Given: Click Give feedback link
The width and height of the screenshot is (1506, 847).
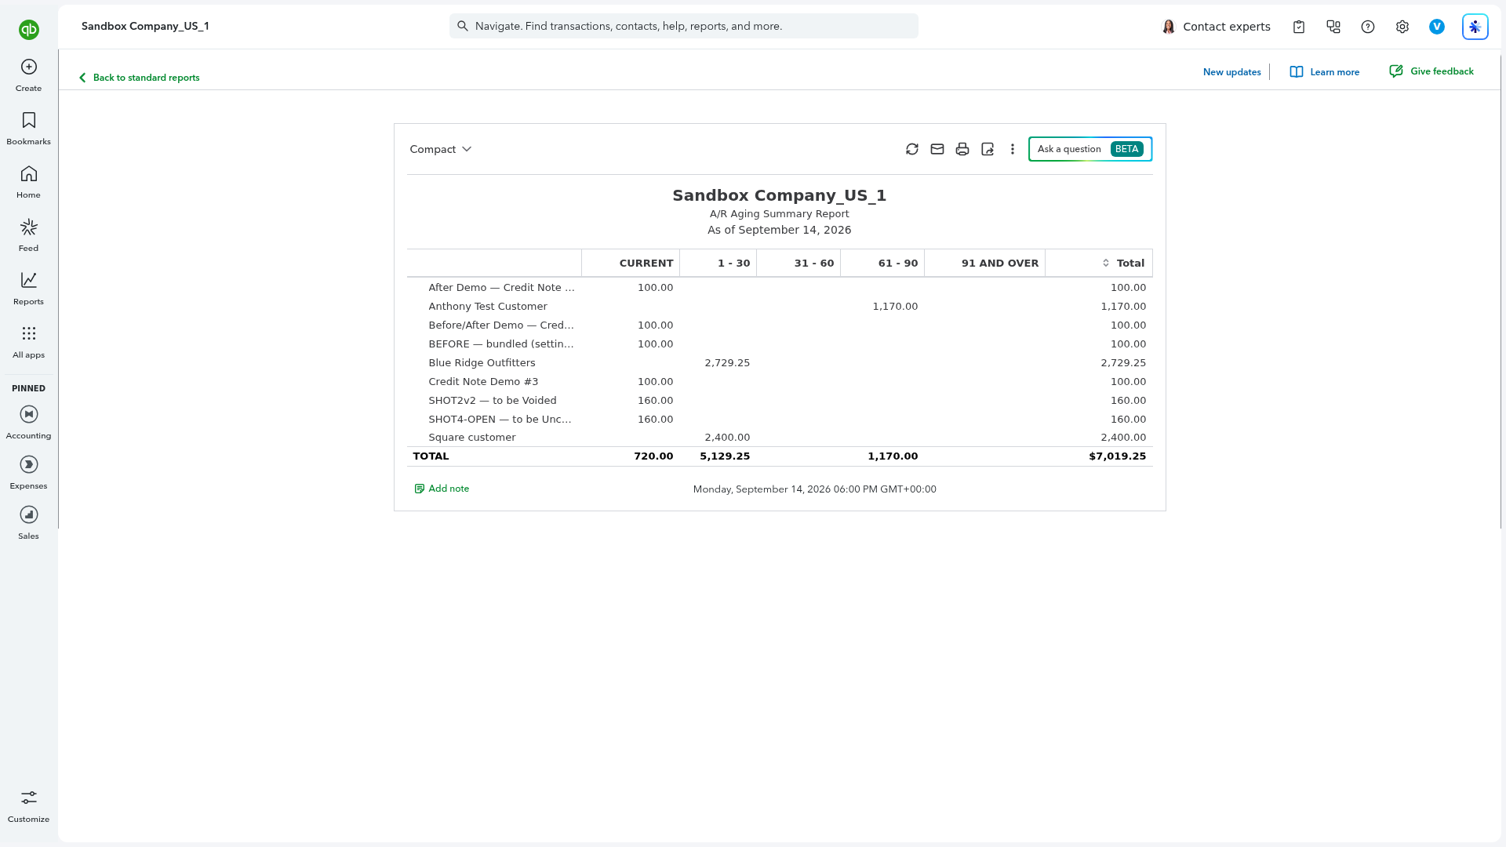Looking at the screenshot, I should (x=1431, y=71).
